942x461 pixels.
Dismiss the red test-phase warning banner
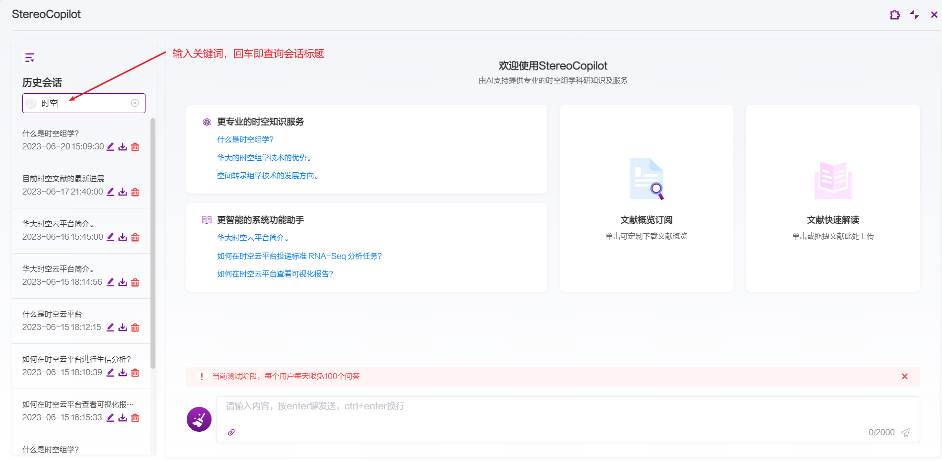point(904,377)
